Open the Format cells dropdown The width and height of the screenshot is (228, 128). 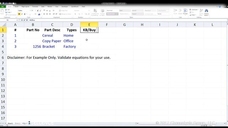click(185, 12)
